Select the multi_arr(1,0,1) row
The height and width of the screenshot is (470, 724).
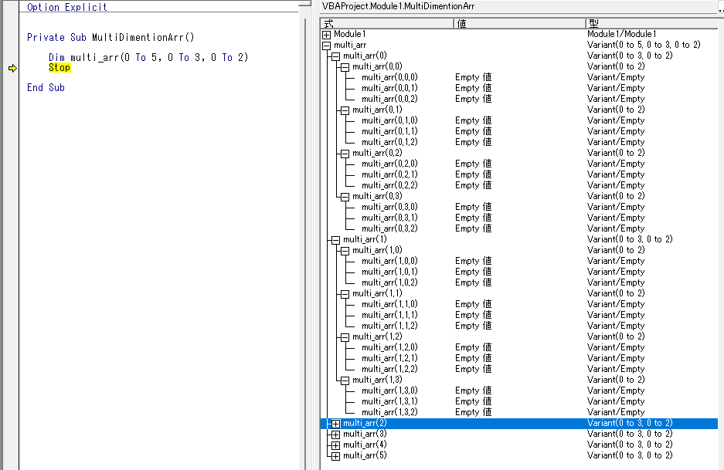point(519,272)
